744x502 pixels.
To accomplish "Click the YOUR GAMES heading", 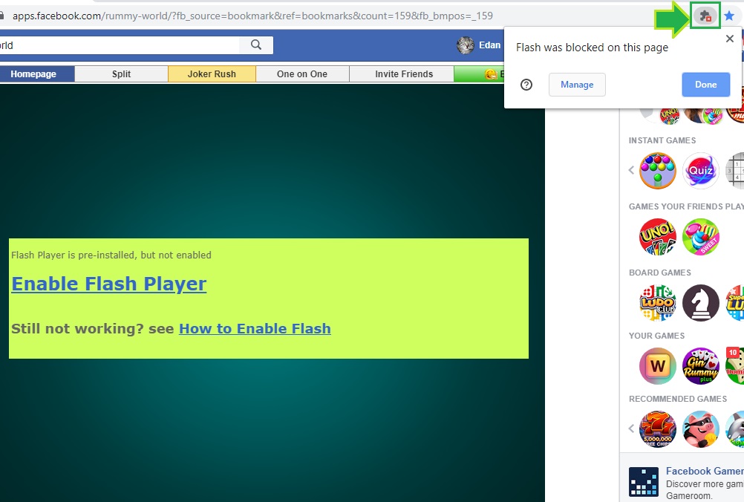I will tap(656, 336).
